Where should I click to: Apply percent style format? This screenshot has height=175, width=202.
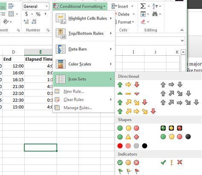38,14
